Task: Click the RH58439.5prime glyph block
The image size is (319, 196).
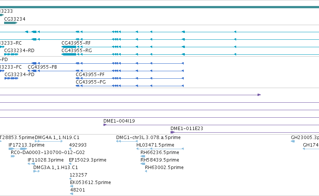Action: [x=143, y=164]
